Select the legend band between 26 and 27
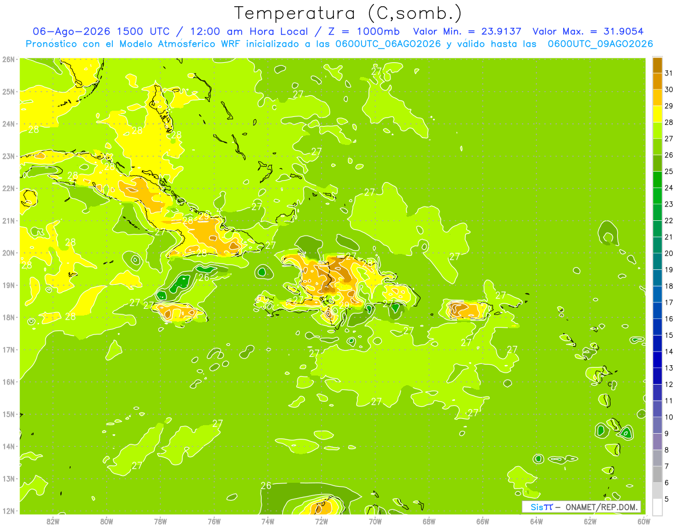Screen dimensions: 684x529 pos(657,147)
